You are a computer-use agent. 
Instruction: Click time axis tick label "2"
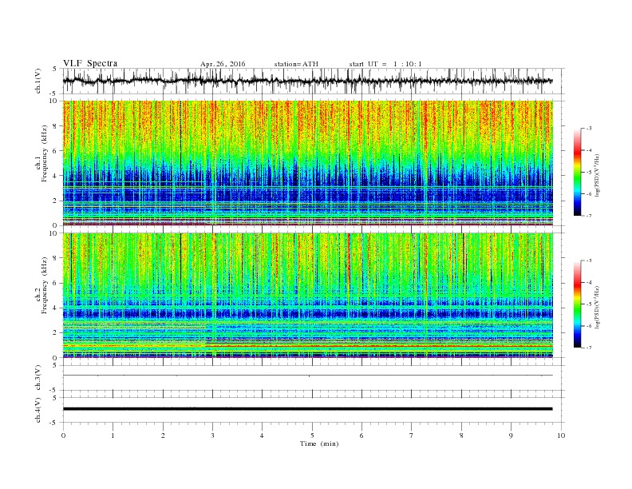click(163, 435)
